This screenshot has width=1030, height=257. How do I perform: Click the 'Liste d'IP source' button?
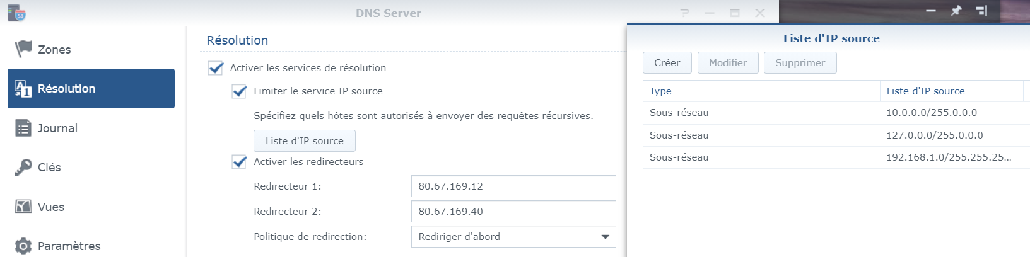305,141
